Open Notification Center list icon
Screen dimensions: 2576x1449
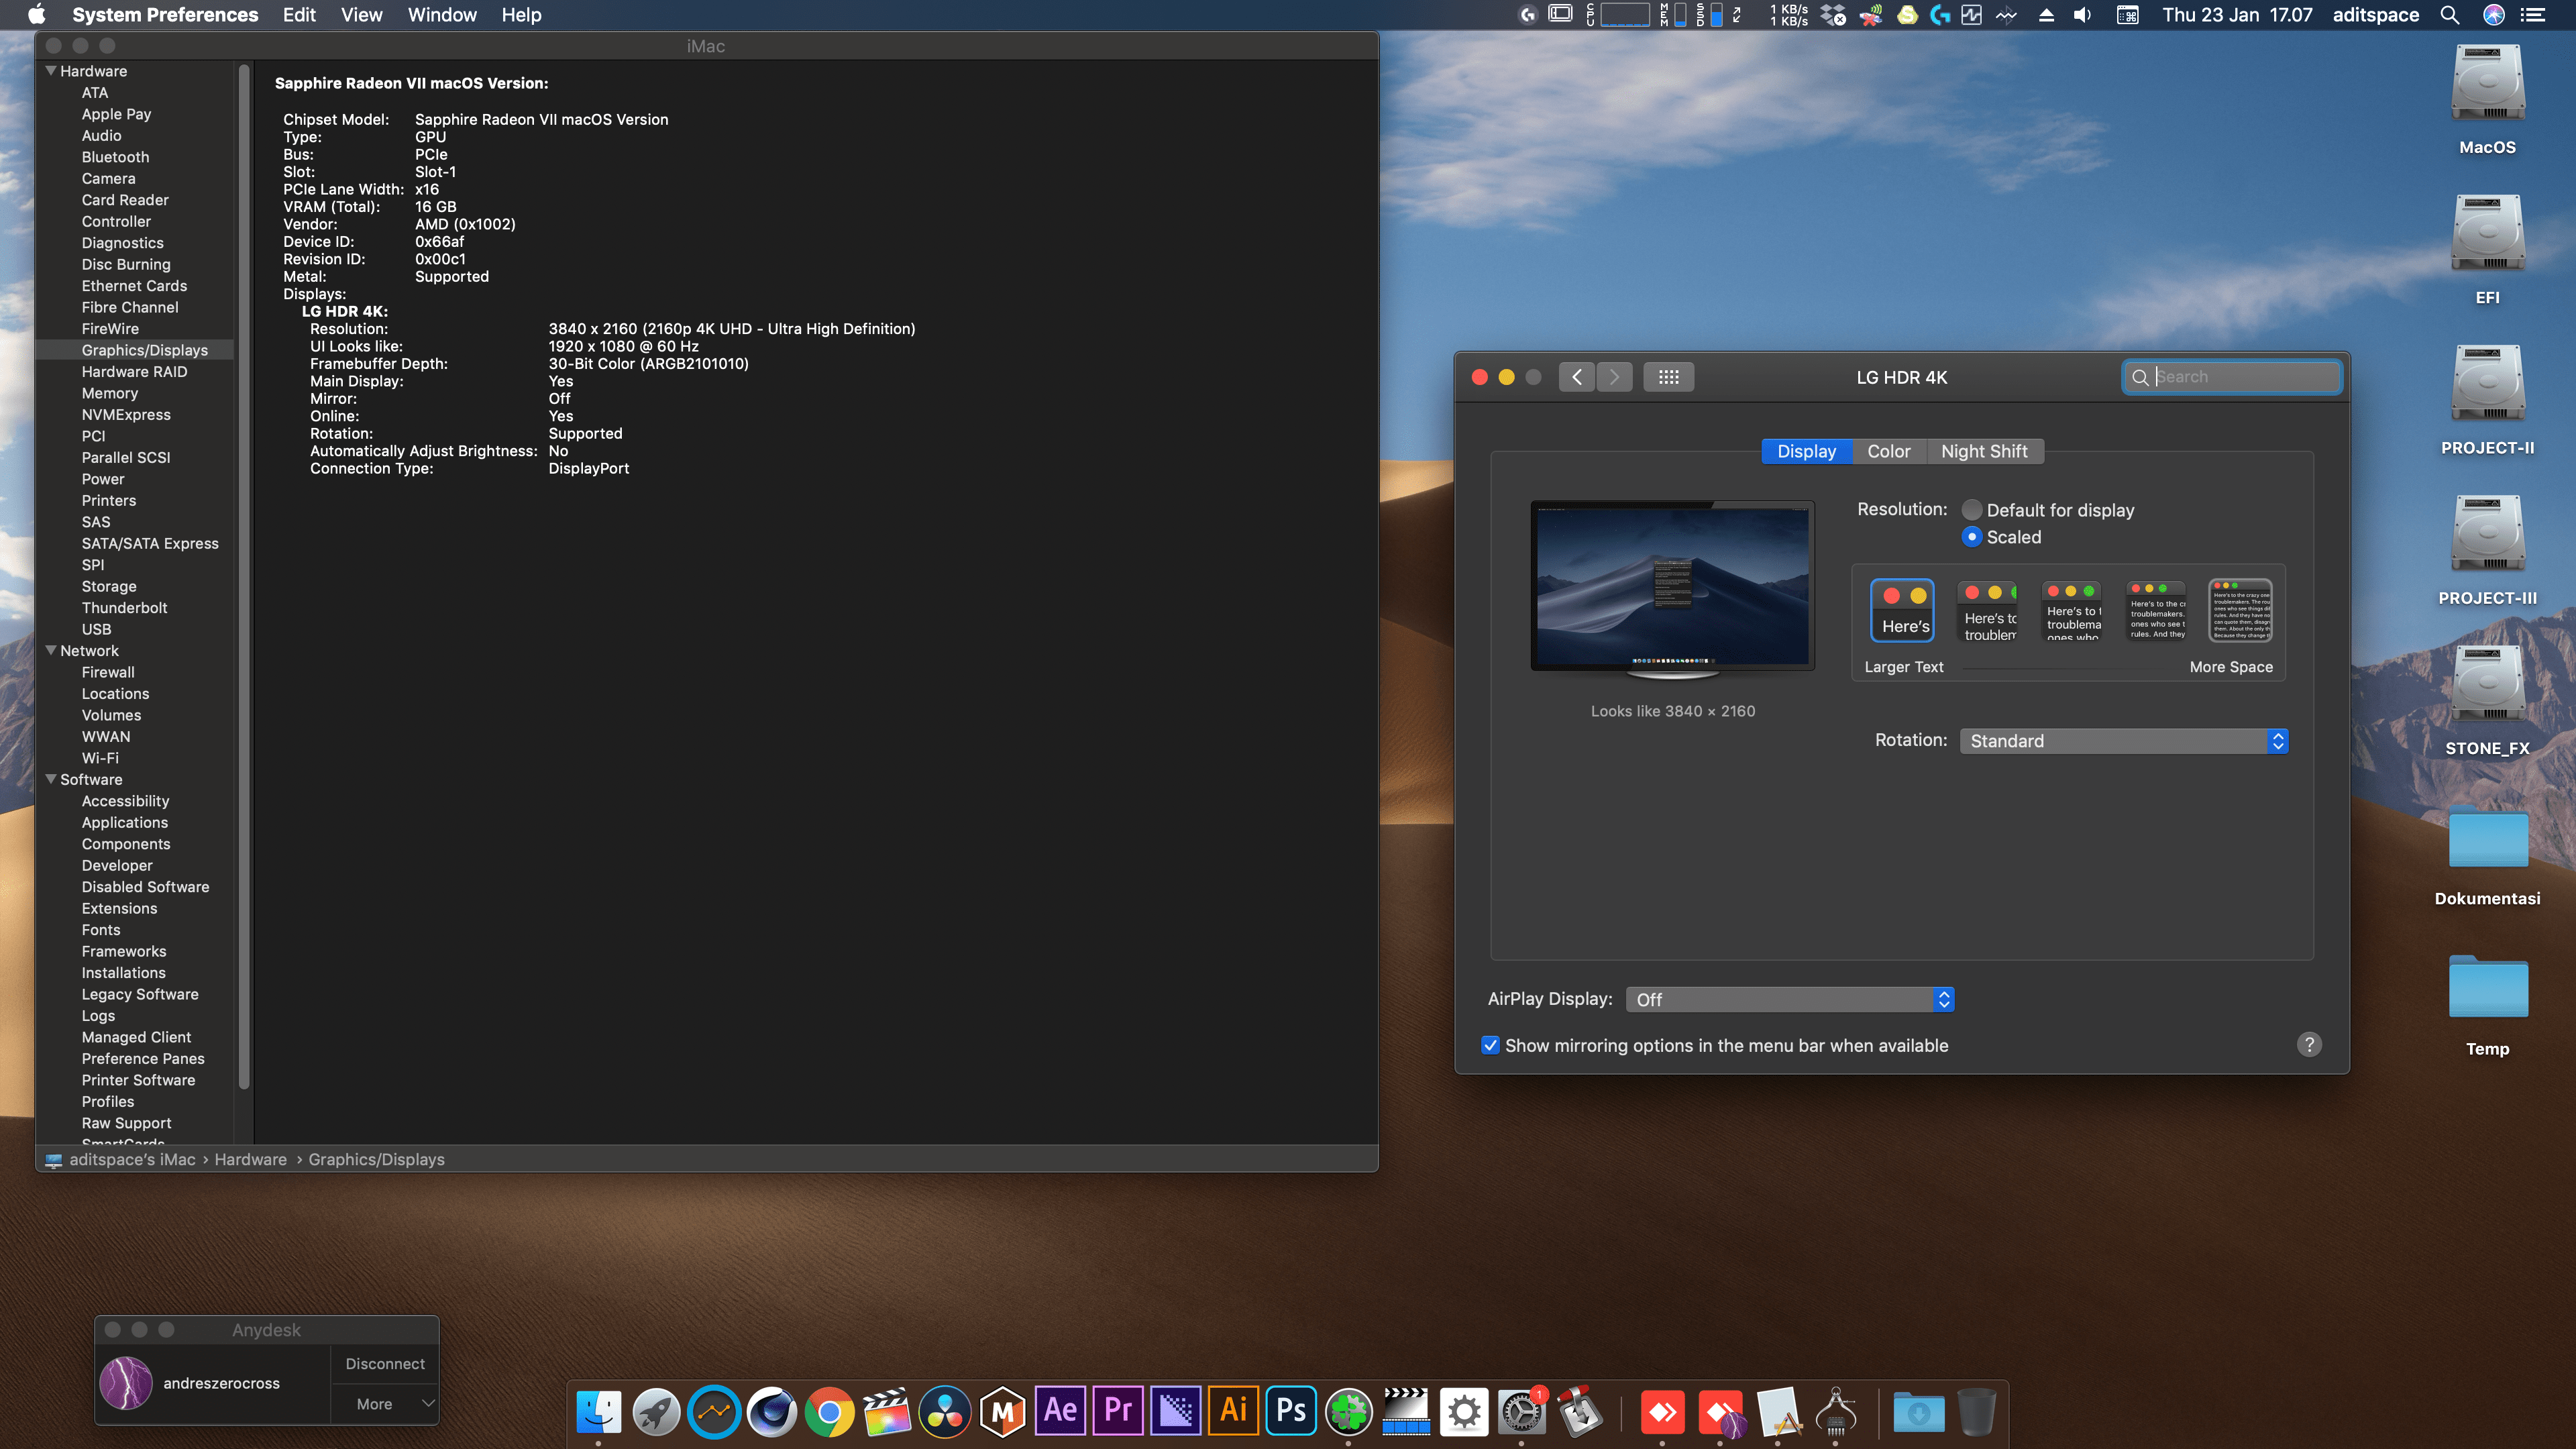2533,15
